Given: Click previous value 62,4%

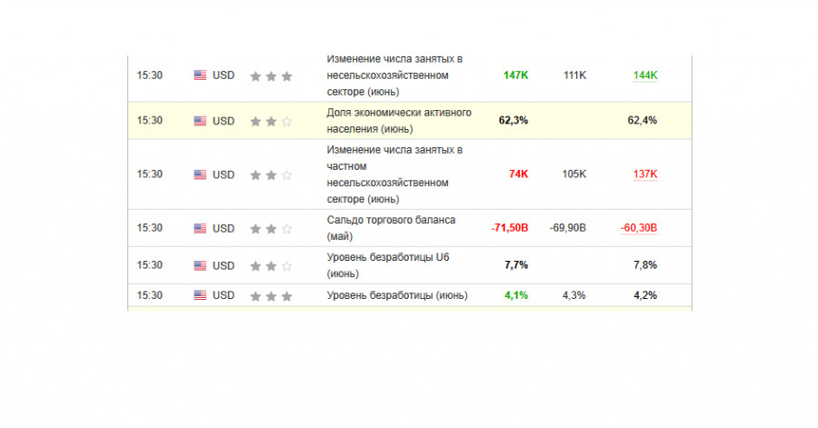Looking at the screenshot, I should tap(643, 121).
